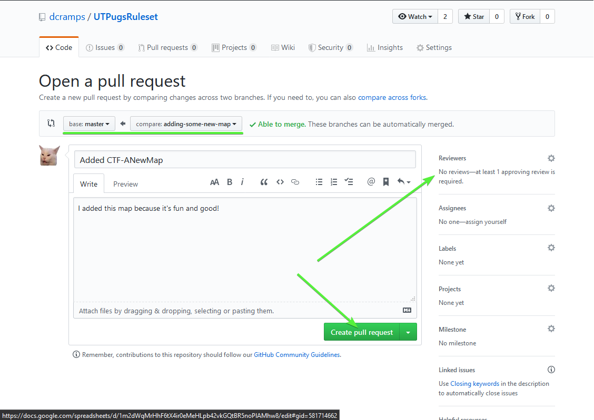Image resolution: width=594 pixels, height=420 pixels.
Task: Reference an issue with the bookmark icon
Action: pyautogui.click(x=386, y=182)
